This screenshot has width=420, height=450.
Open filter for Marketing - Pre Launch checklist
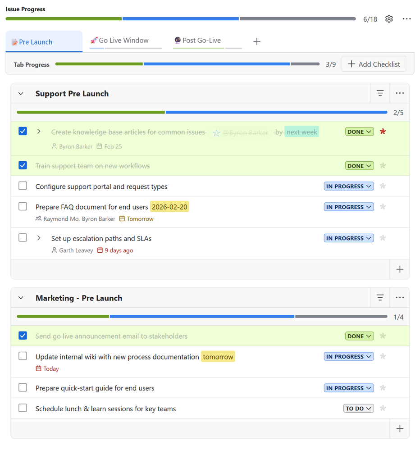point(380,298)
